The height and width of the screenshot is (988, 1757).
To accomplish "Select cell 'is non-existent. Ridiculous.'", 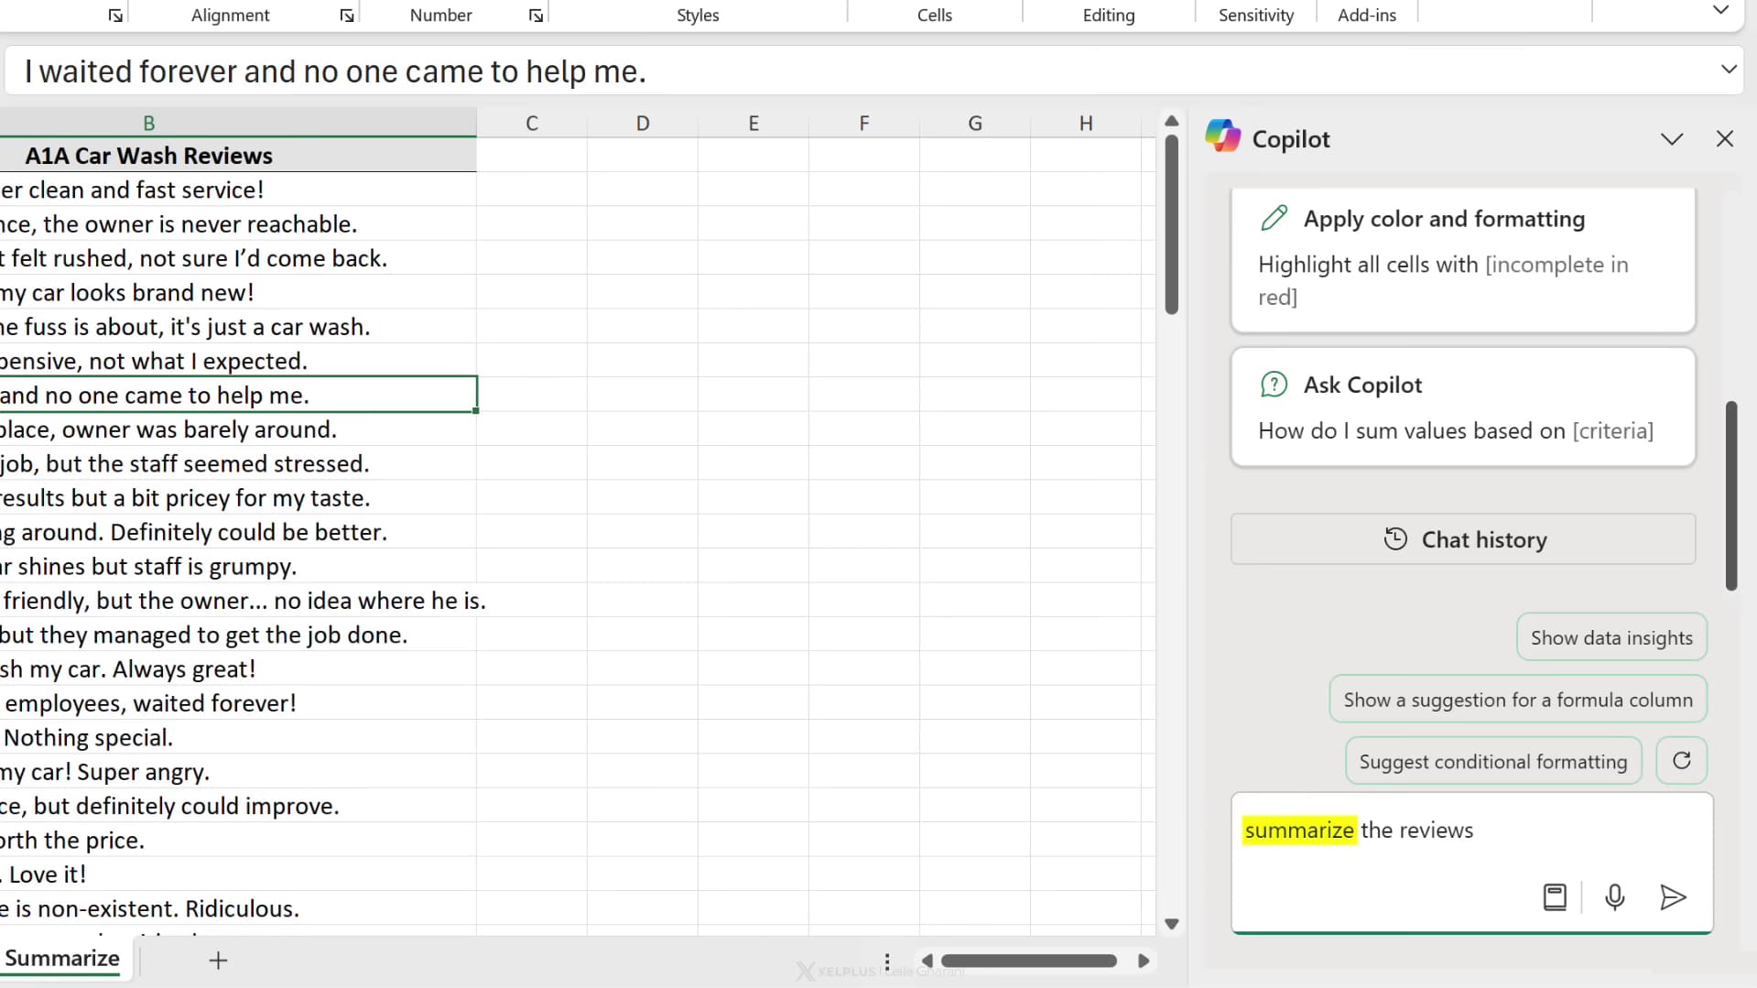I will point(238,909).
